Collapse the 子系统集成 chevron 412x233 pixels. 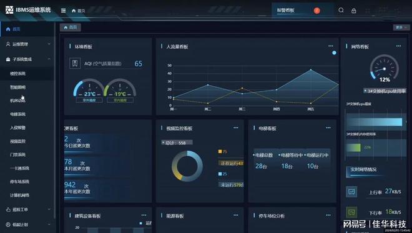pos(49,59)
